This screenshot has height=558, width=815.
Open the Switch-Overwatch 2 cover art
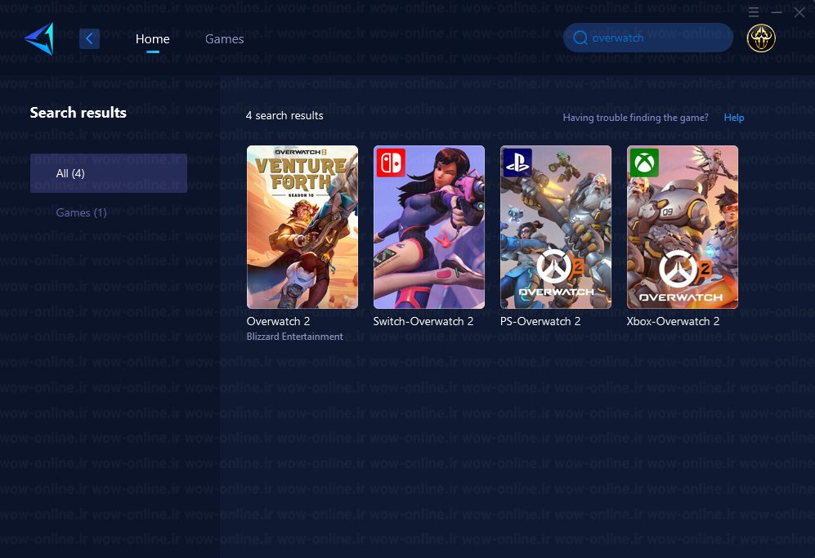429,227
